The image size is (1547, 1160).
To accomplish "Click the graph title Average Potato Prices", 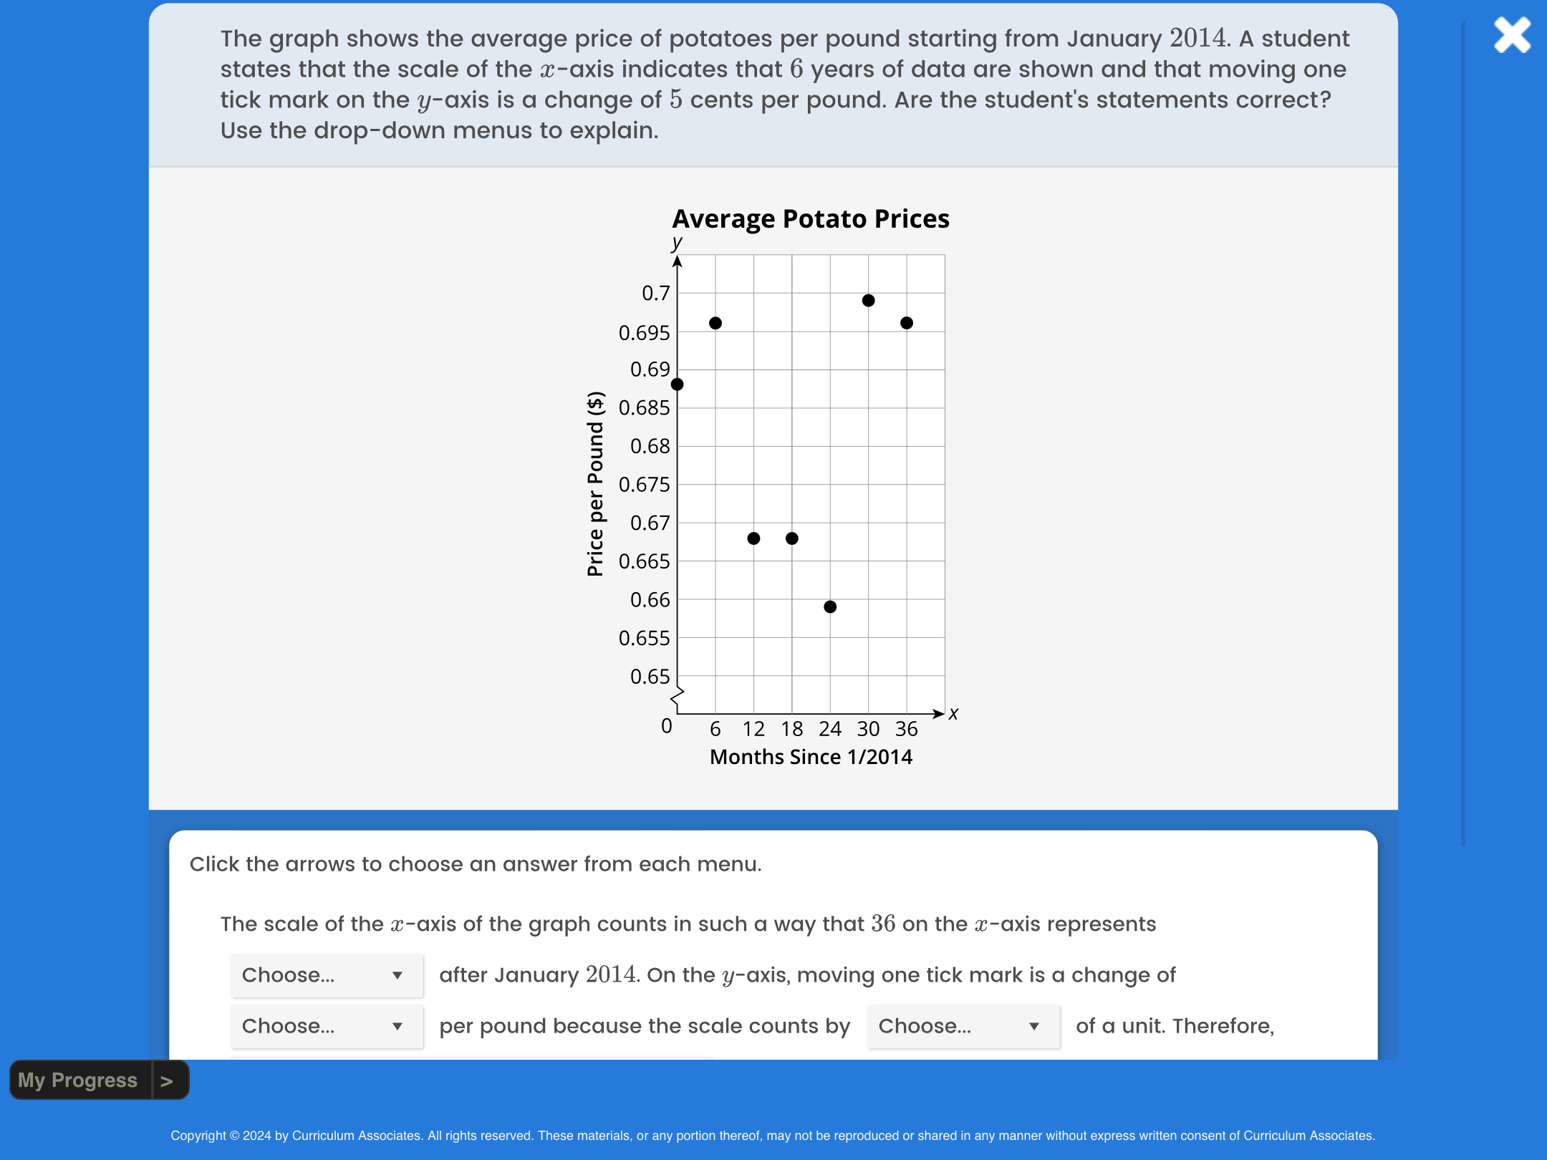I will pyautogui.click(x=811, y=219).
